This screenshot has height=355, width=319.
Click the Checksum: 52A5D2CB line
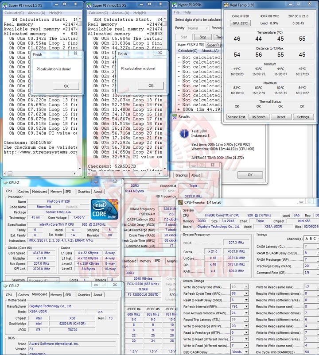(x=112, y=166)
